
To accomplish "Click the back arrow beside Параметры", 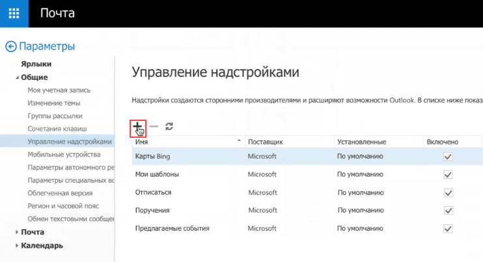I will click(x=10, y=46).
